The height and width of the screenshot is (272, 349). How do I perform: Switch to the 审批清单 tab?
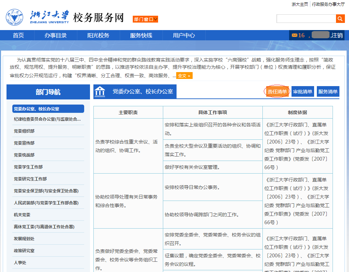point(302,92)
